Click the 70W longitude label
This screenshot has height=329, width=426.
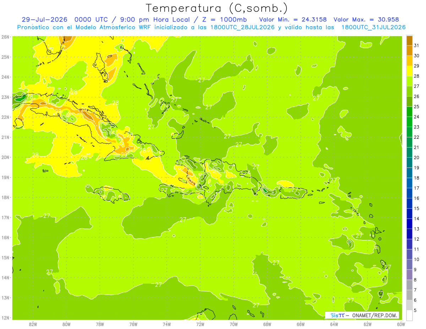(x=234, y=324)
